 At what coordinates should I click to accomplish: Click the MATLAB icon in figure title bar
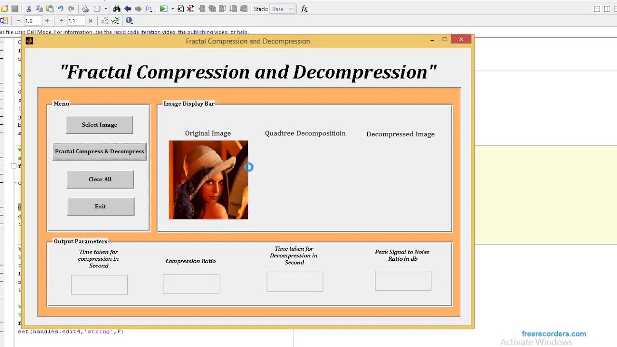coord(29,41)
